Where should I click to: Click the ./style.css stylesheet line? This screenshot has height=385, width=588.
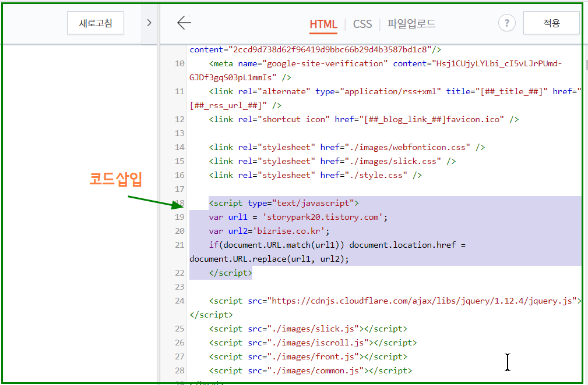[x=315, y=175]
